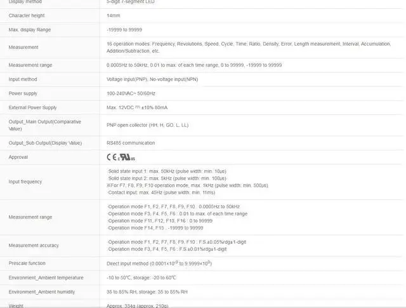Select the Measurement accuracy row label

(34, 246)
